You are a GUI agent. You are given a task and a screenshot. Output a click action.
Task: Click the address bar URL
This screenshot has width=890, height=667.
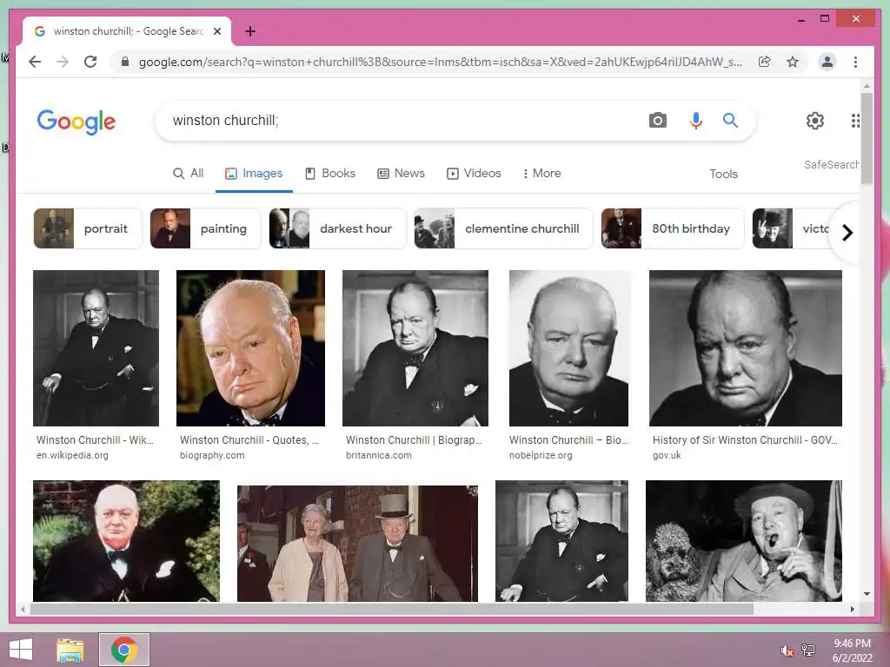441,62
